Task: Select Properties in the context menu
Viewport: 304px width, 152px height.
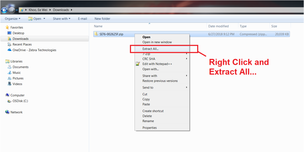Action: coord(149,128)
